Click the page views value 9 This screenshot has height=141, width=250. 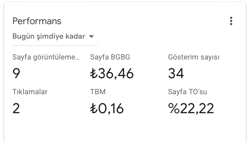(x=16, y=73)
